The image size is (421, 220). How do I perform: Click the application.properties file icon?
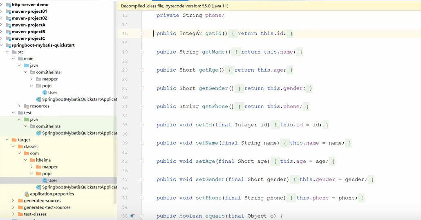pos(27,194)
